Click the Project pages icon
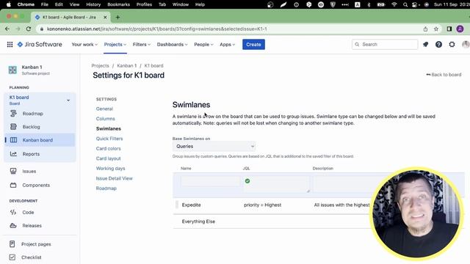 [x=12, y=244]
